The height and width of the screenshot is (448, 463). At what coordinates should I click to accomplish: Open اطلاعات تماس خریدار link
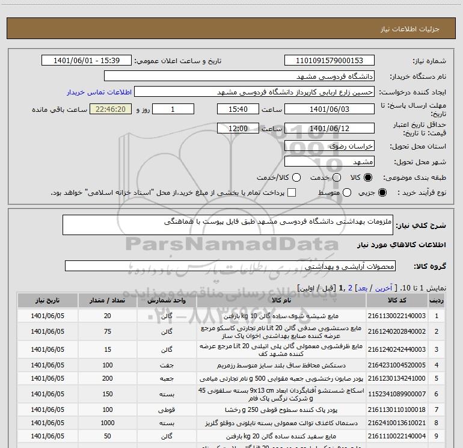99,92
